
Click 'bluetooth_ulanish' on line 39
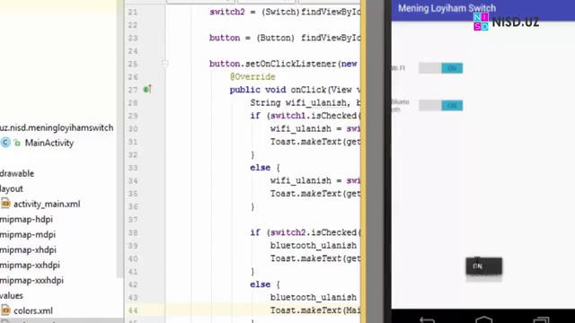(314, 246)
